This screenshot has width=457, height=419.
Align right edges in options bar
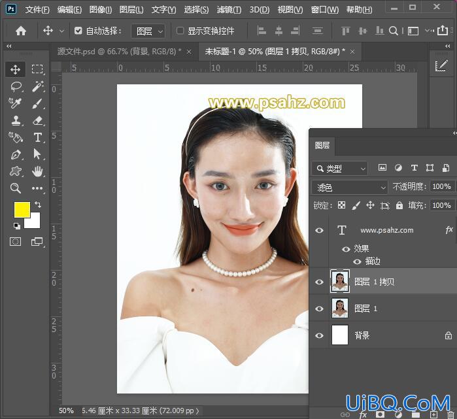click(295, 31)
